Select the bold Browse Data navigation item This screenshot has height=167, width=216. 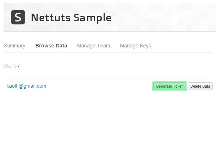[x=51, y=46]
